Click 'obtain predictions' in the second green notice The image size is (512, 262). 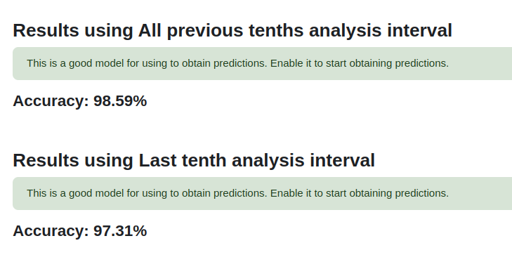click(x=224, y=193)
